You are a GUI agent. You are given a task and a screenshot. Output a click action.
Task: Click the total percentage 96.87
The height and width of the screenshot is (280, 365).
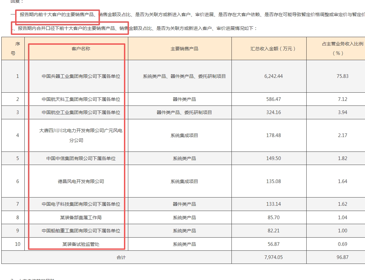(343, 257)
